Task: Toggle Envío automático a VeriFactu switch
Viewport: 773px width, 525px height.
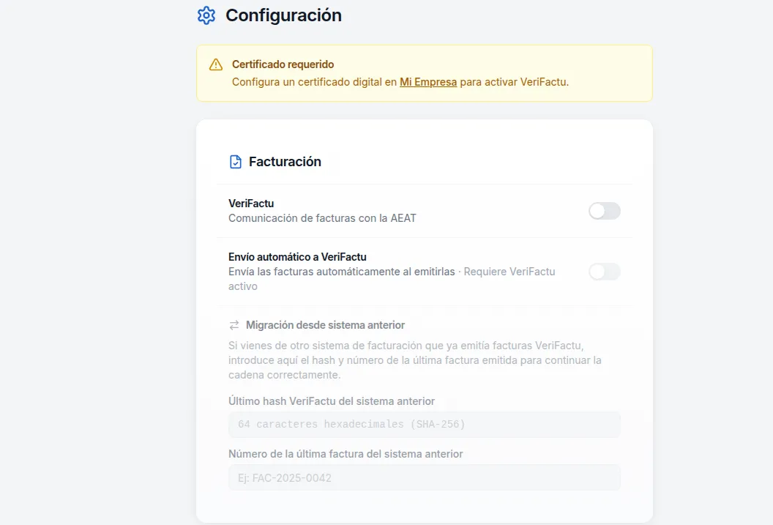Action: tap(604, 272)
